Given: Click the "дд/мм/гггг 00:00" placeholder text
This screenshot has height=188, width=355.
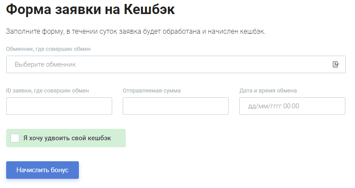Looking at the screenshot, I should [x=273, y=106].
